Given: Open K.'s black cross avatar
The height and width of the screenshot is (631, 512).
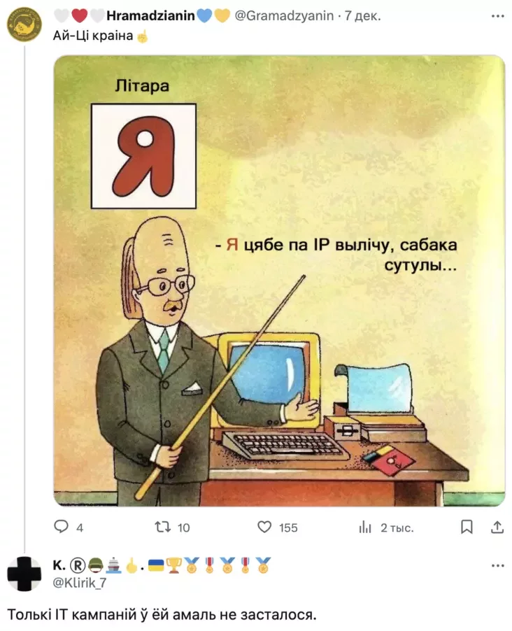Looking at the screenshot, I should (x=24, y=574).
